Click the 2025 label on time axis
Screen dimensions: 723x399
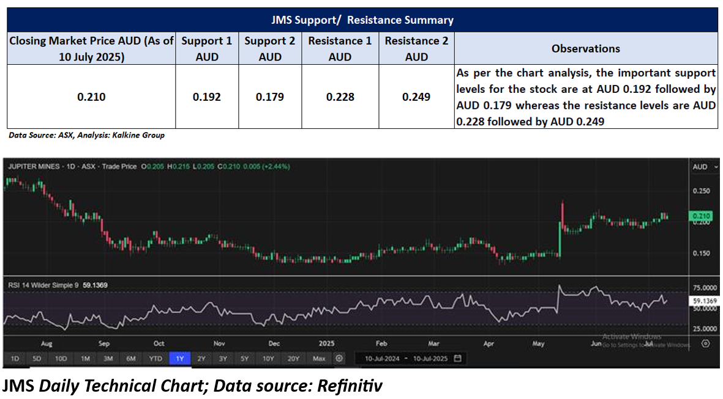pos(326,344)
